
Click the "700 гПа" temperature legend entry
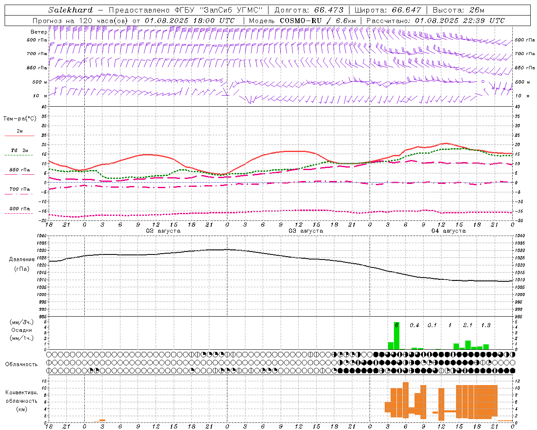click(x=20, y=189)
